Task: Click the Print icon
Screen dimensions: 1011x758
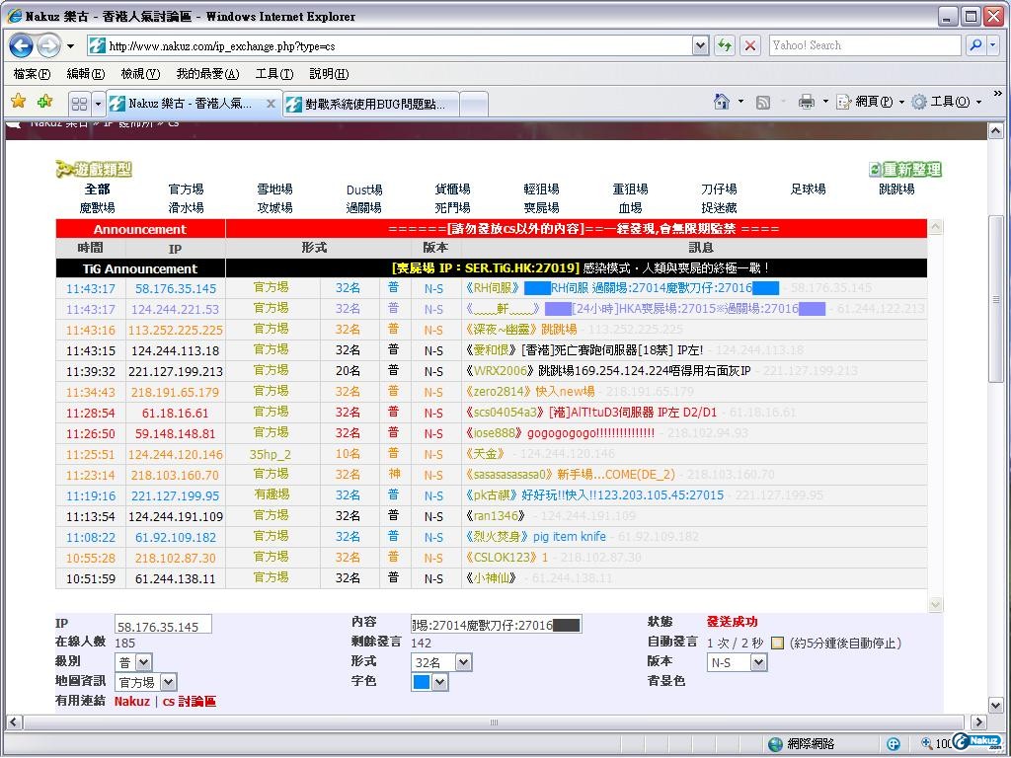Action: 806,102
